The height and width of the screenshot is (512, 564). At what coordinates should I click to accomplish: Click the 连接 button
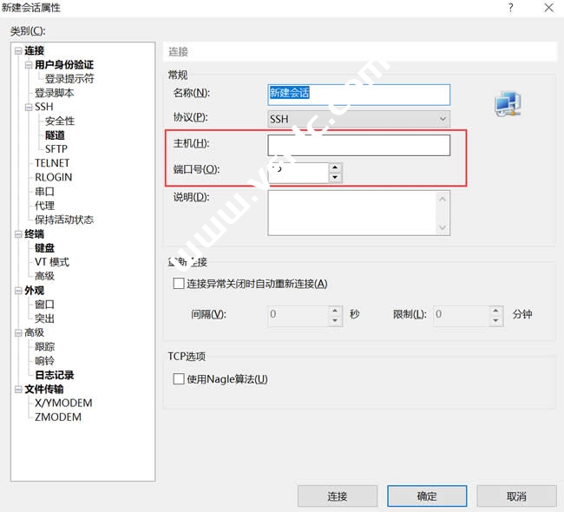tap(338, 496)
